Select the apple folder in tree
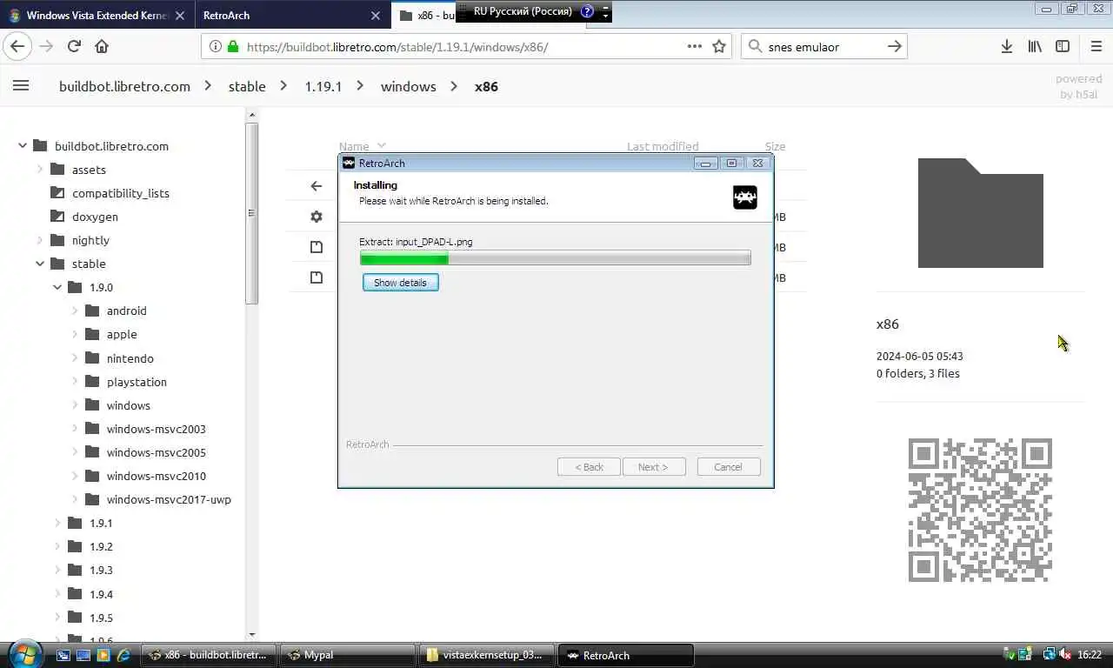 click(x=122, y=334)
